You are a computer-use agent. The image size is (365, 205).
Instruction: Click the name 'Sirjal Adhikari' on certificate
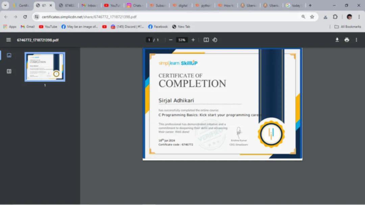click(176, 100)
